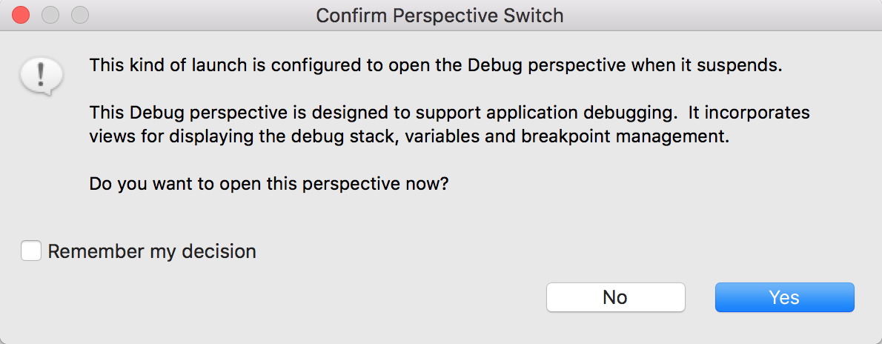Viewport: 882px width, 344px height.
Task: Confirm with the Yes button
Action: [784, 297]
